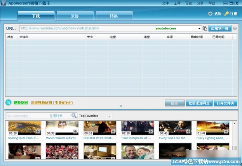
Task: Click 'Marvin Williams returns' title text
Action: coord(61,138)
